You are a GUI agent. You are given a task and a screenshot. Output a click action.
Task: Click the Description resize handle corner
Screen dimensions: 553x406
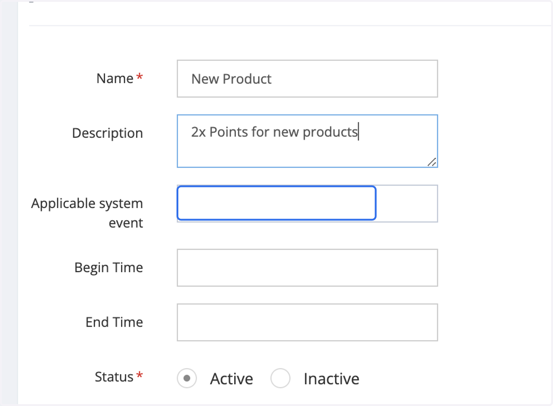click(432, 161)
